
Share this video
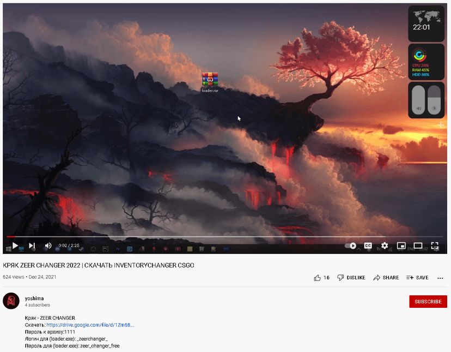[x=386, y=278]
